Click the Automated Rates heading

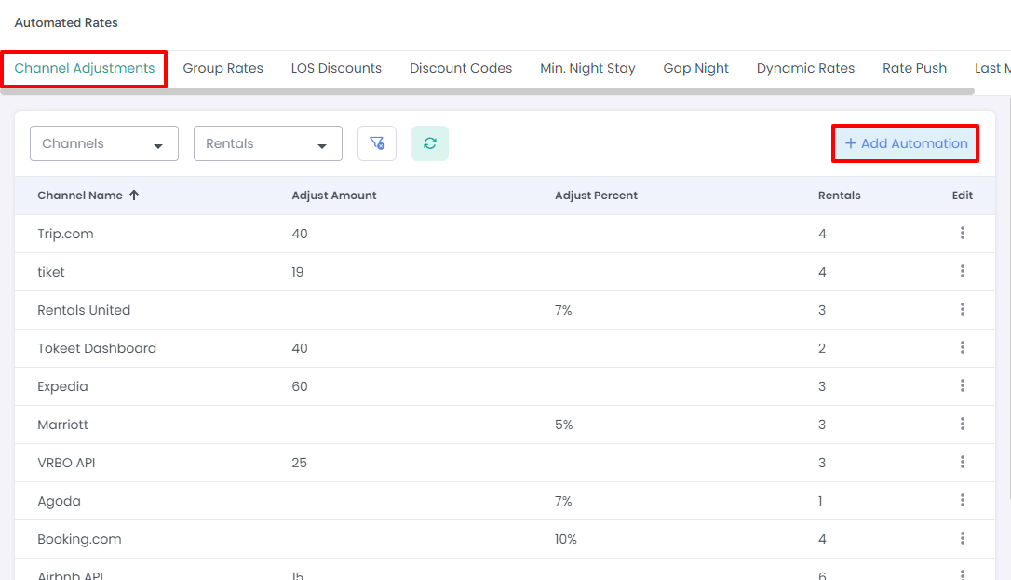point(66,22)
